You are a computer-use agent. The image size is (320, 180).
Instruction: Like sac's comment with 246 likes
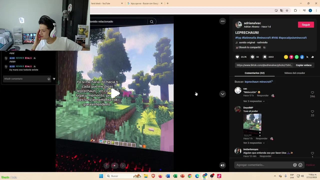click(312, 93)
